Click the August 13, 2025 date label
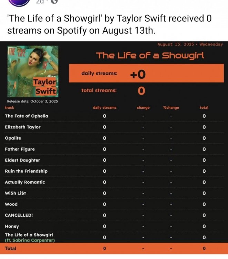The height and width of the screenshot is (259, 228). point(176,44)
